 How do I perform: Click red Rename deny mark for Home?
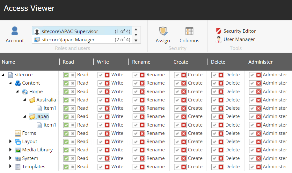tap(142, 92)
